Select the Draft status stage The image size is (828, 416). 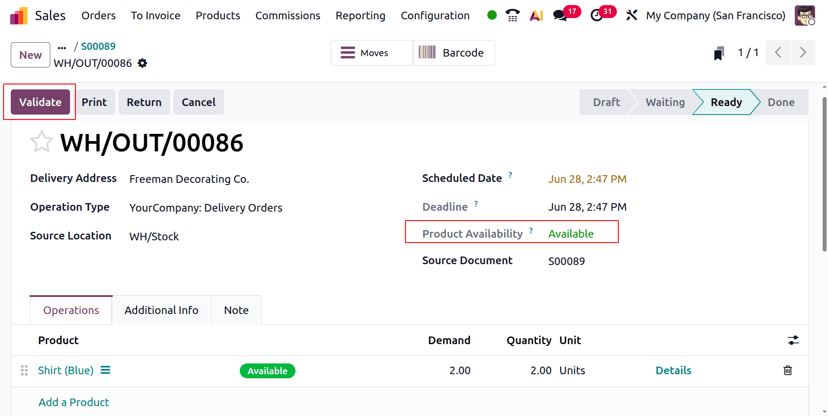[x=606, y=102]
